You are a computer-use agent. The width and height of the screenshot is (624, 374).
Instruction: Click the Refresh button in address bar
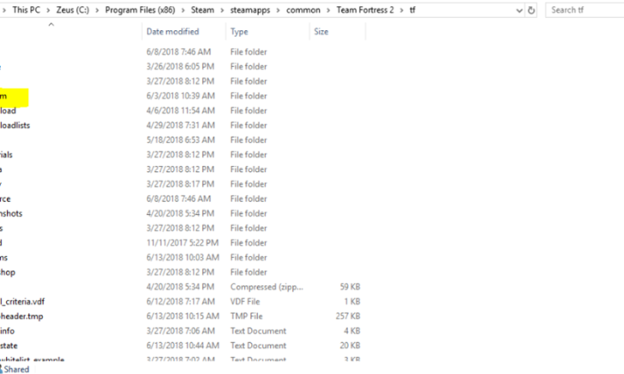click(531, 10)
